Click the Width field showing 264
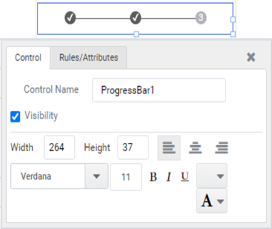Screen dimensions: 272x229 click(60, 148)
